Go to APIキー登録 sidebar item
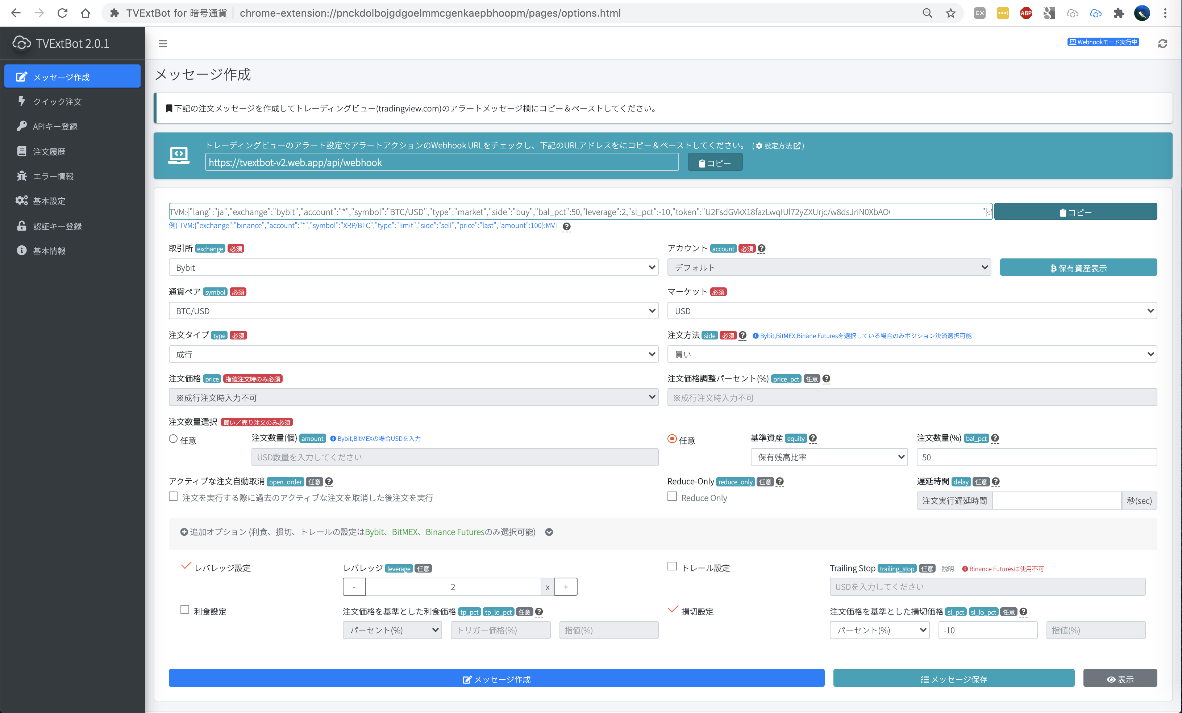The width and height of the screenshot is (1182, 713). point(55,127)
